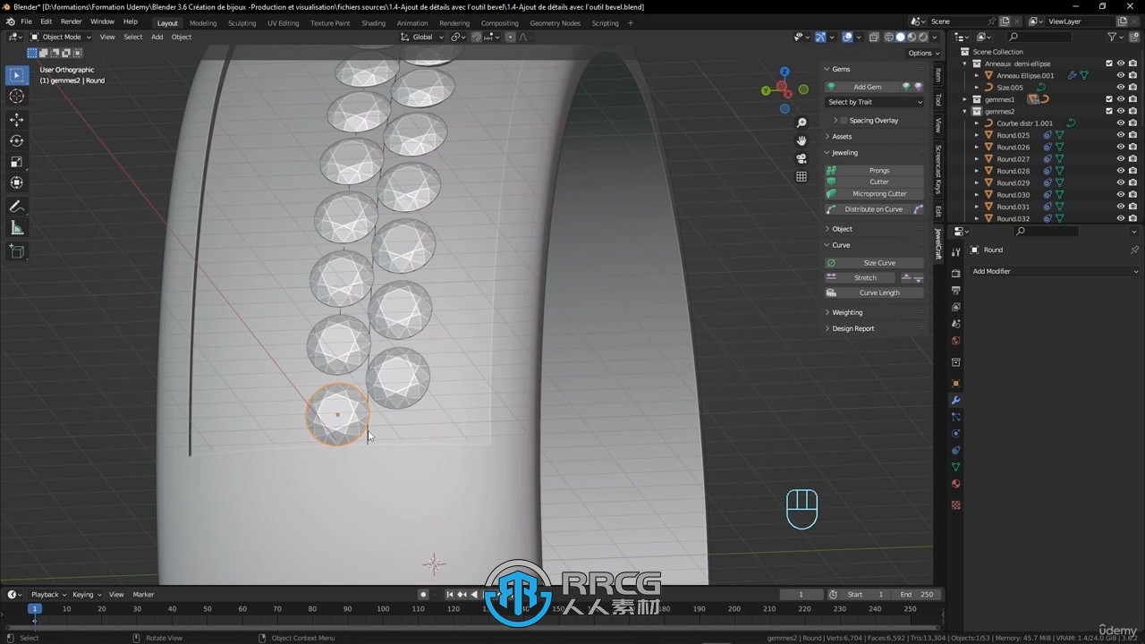The width and height of the screenshot is (1145, 644).
Task: Open the Modifiers properties tab
Action: pyautogui.click(x=955, y=400)
